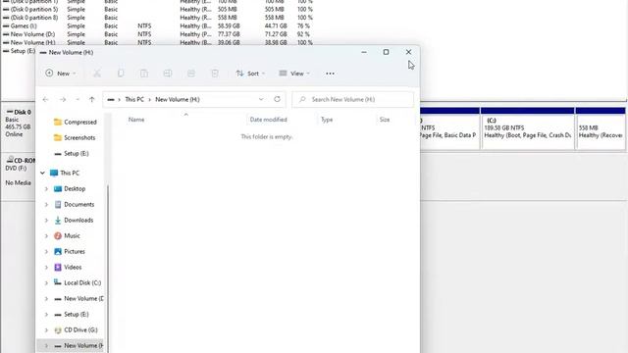Click the Cut scissors icon in the toolbar
This screenshot has width=628, height=353.
(x=97, y=74)
